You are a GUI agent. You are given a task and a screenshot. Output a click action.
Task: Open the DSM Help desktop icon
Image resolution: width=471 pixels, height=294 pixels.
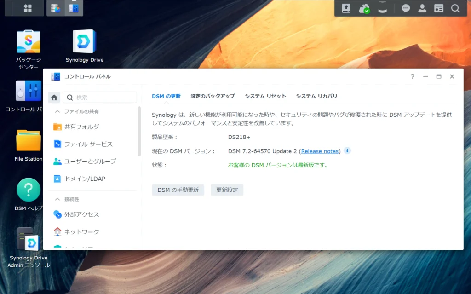click(x=29, y=190)
